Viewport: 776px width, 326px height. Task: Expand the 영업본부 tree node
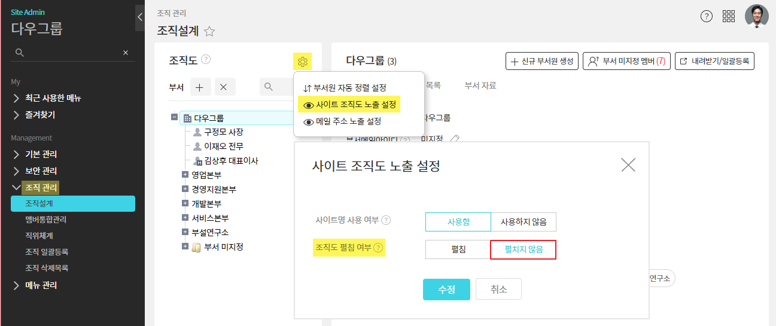click(185, 174)
